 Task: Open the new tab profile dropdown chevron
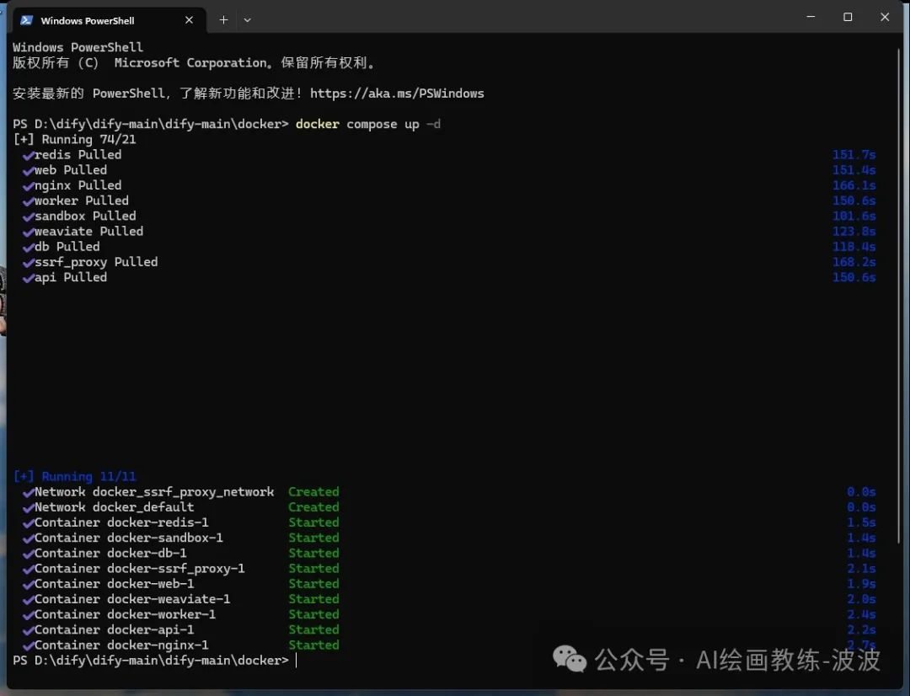coord(247,20)
